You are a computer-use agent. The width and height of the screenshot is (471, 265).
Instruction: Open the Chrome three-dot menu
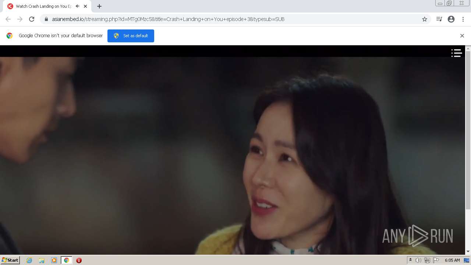tap(463, 19)
